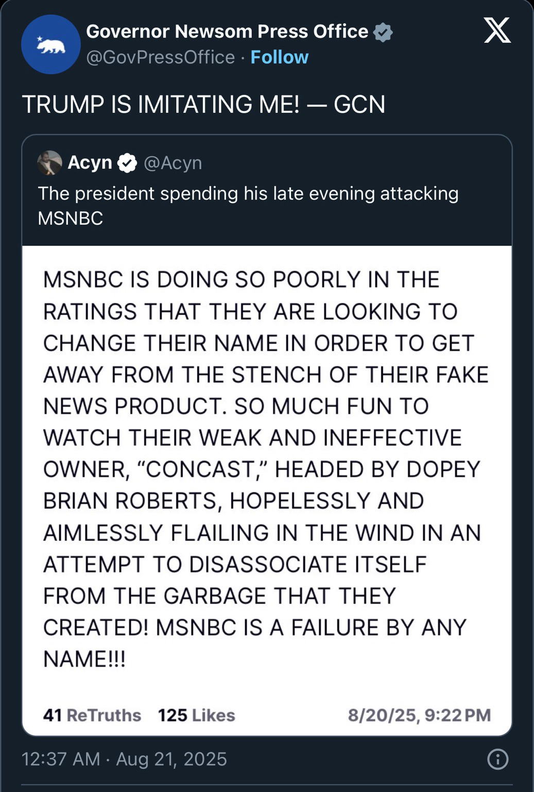Click the 8/20/25, 9:22 PM date in screenshot
Screen dimensions: 534x792
419,715
